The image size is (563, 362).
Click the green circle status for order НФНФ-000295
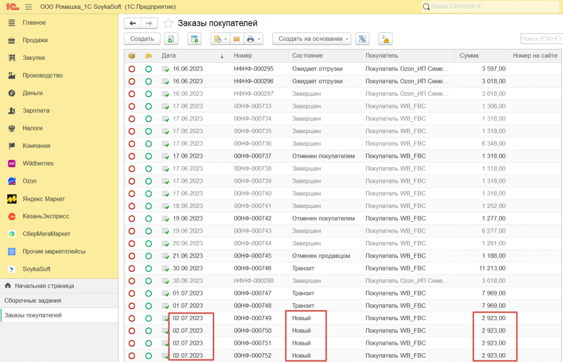pos(148,69)
